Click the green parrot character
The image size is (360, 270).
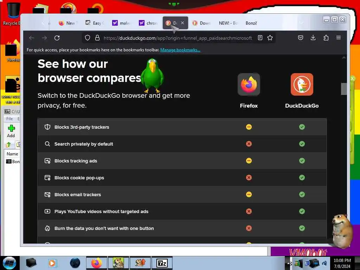click(152, 75)
